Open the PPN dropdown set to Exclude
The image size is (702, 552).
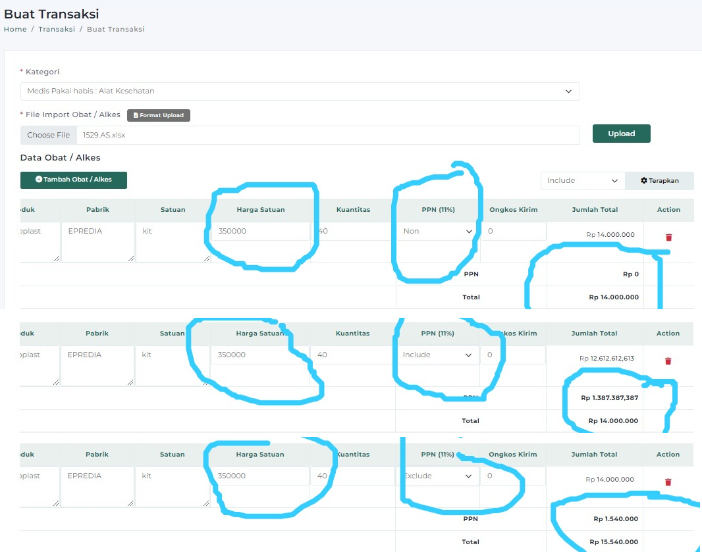coord(437,476)
